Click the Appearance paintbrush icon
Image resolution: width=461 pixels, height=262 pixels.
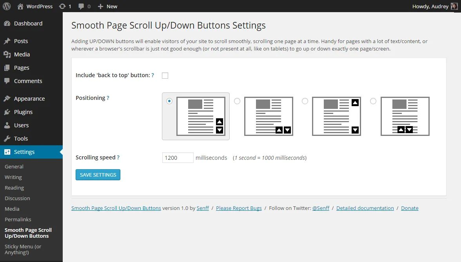coord(7,99)
